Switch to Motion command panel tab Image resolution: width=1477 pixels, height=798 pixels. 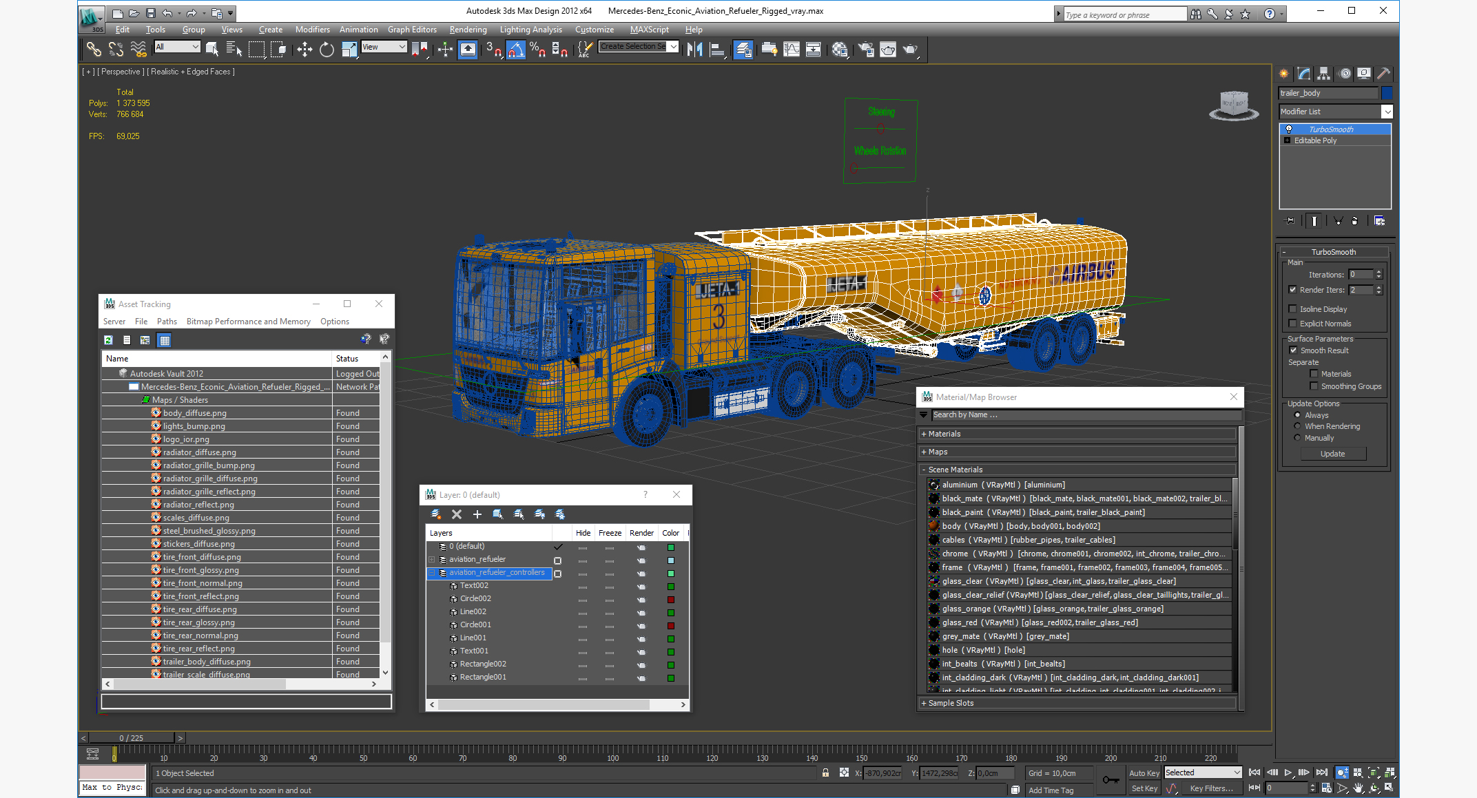tap(1344, 74)
